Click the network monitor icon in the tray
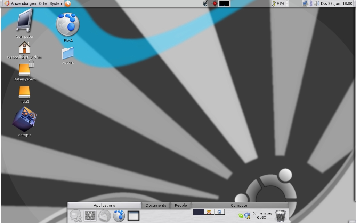The width and height of the screenshot is (356, 223). [x=305, y=3]
